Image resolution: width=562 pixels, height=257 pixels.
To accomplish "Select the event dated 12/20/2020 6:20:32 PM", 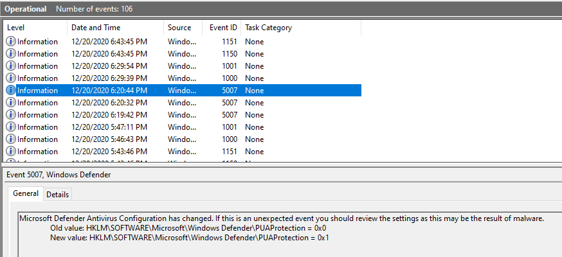I will coord(183,102).
